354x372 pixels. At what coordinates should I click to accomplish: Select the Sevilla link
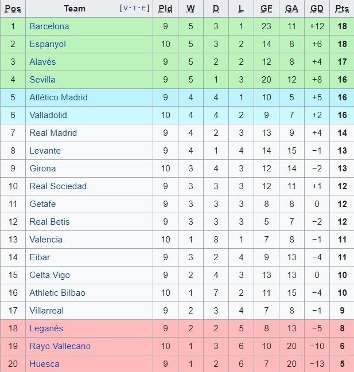click(x=42, y=80)
